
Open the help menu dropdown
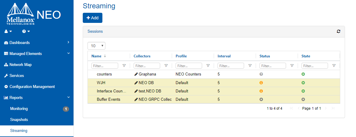click(x=26, y=32)
